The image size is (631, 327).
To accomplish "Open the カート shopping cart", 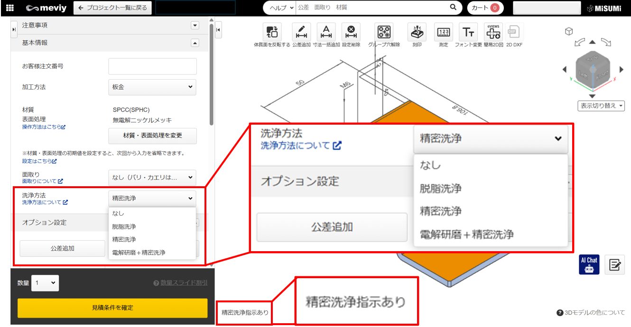I will pos(484,8).
